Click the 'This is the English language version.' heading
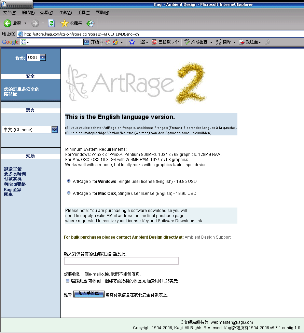Screen dimensions: 304x333 120,117
